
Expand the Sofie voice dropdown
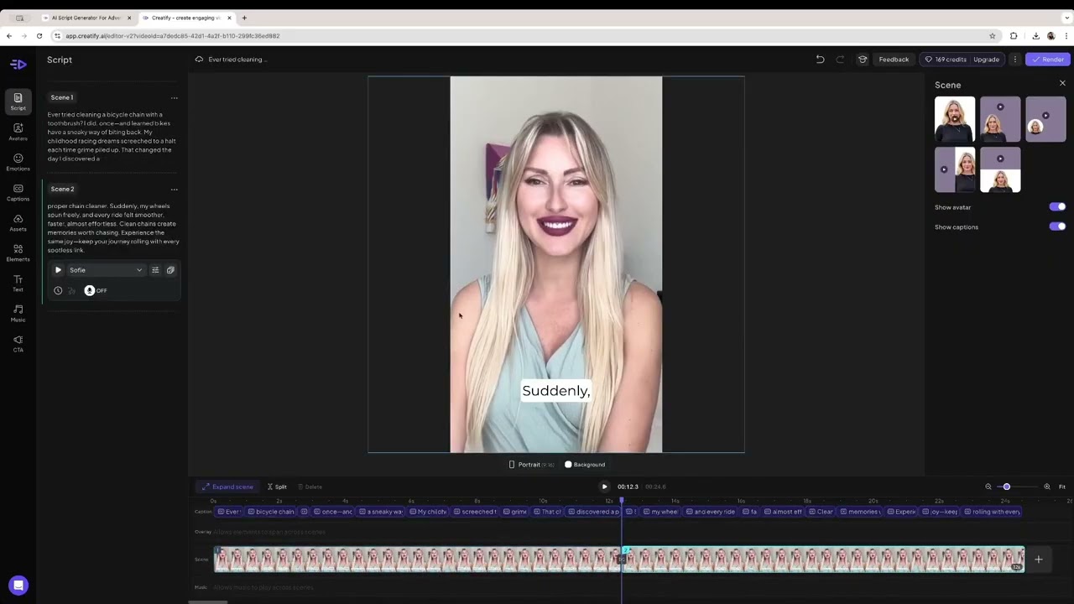click(x=105, y=270)
